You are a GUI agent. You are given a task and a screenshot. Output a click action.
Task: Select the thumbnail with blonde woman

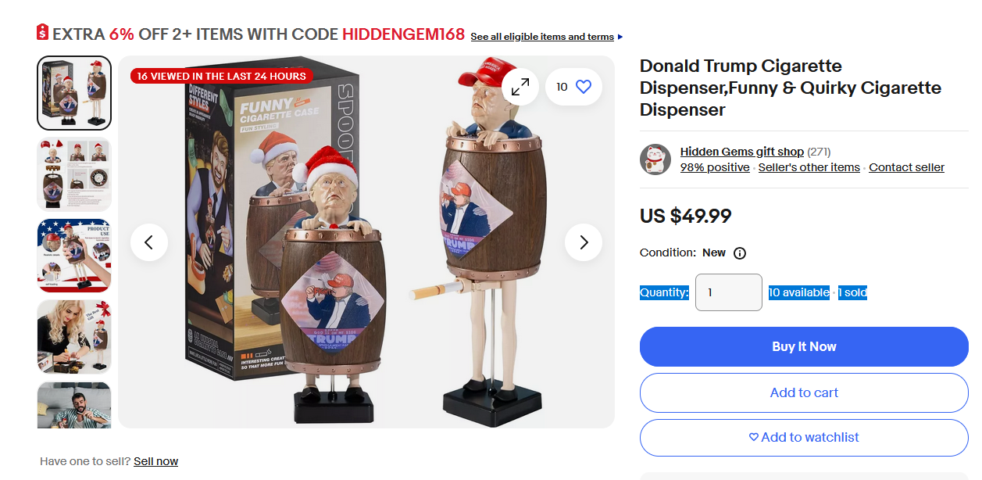pos(74,337)
